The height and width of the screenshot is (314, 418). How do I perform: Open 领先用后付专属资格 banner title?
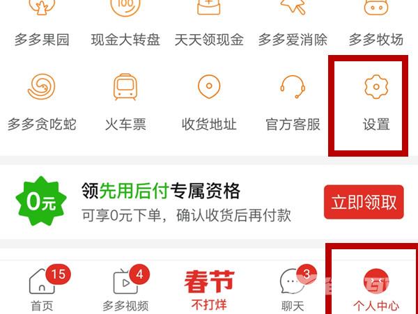[x=161, y=191]
